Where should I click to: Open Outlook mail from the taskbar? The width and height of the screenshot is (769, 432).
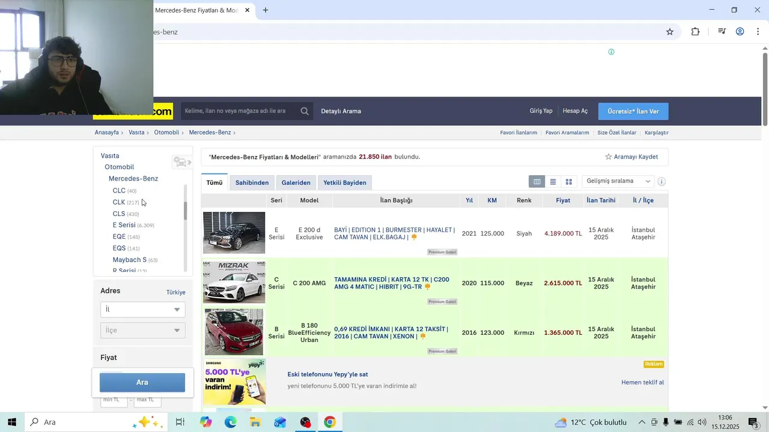[x=280, y=422]
